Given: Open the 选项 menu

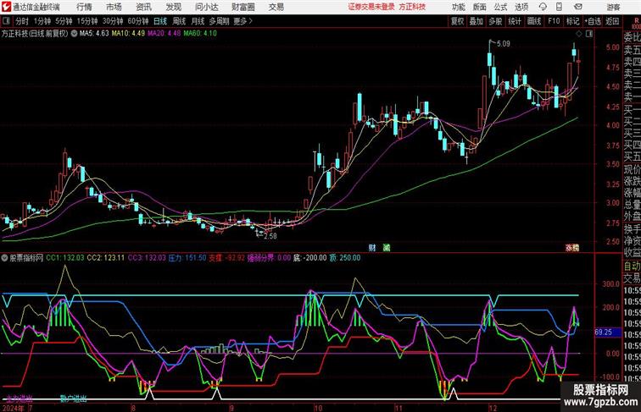Looking at the screenshot, I should tap(521, 7).
